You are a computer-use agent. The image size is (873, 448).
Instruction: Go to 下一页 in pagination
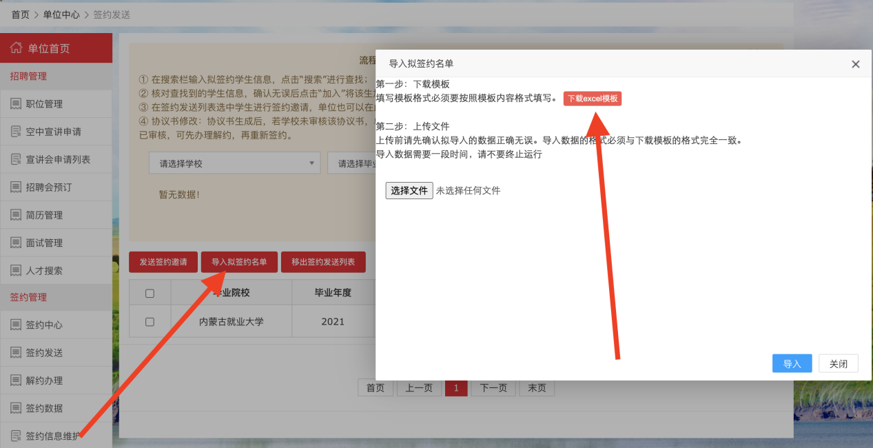[493, 388]
